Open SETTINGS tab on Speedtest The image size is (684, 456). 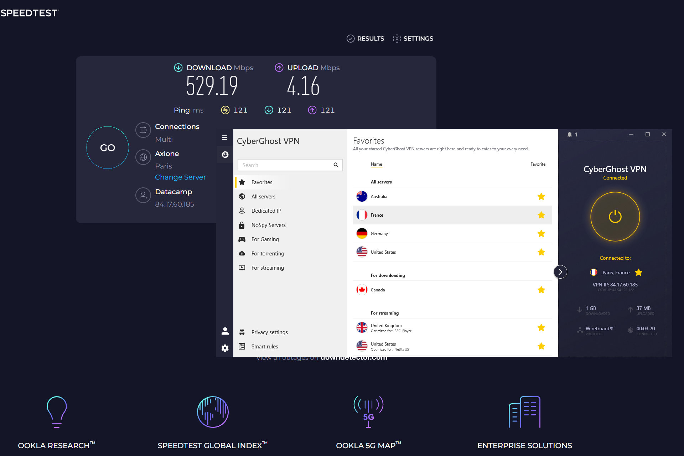coord(418,38)
